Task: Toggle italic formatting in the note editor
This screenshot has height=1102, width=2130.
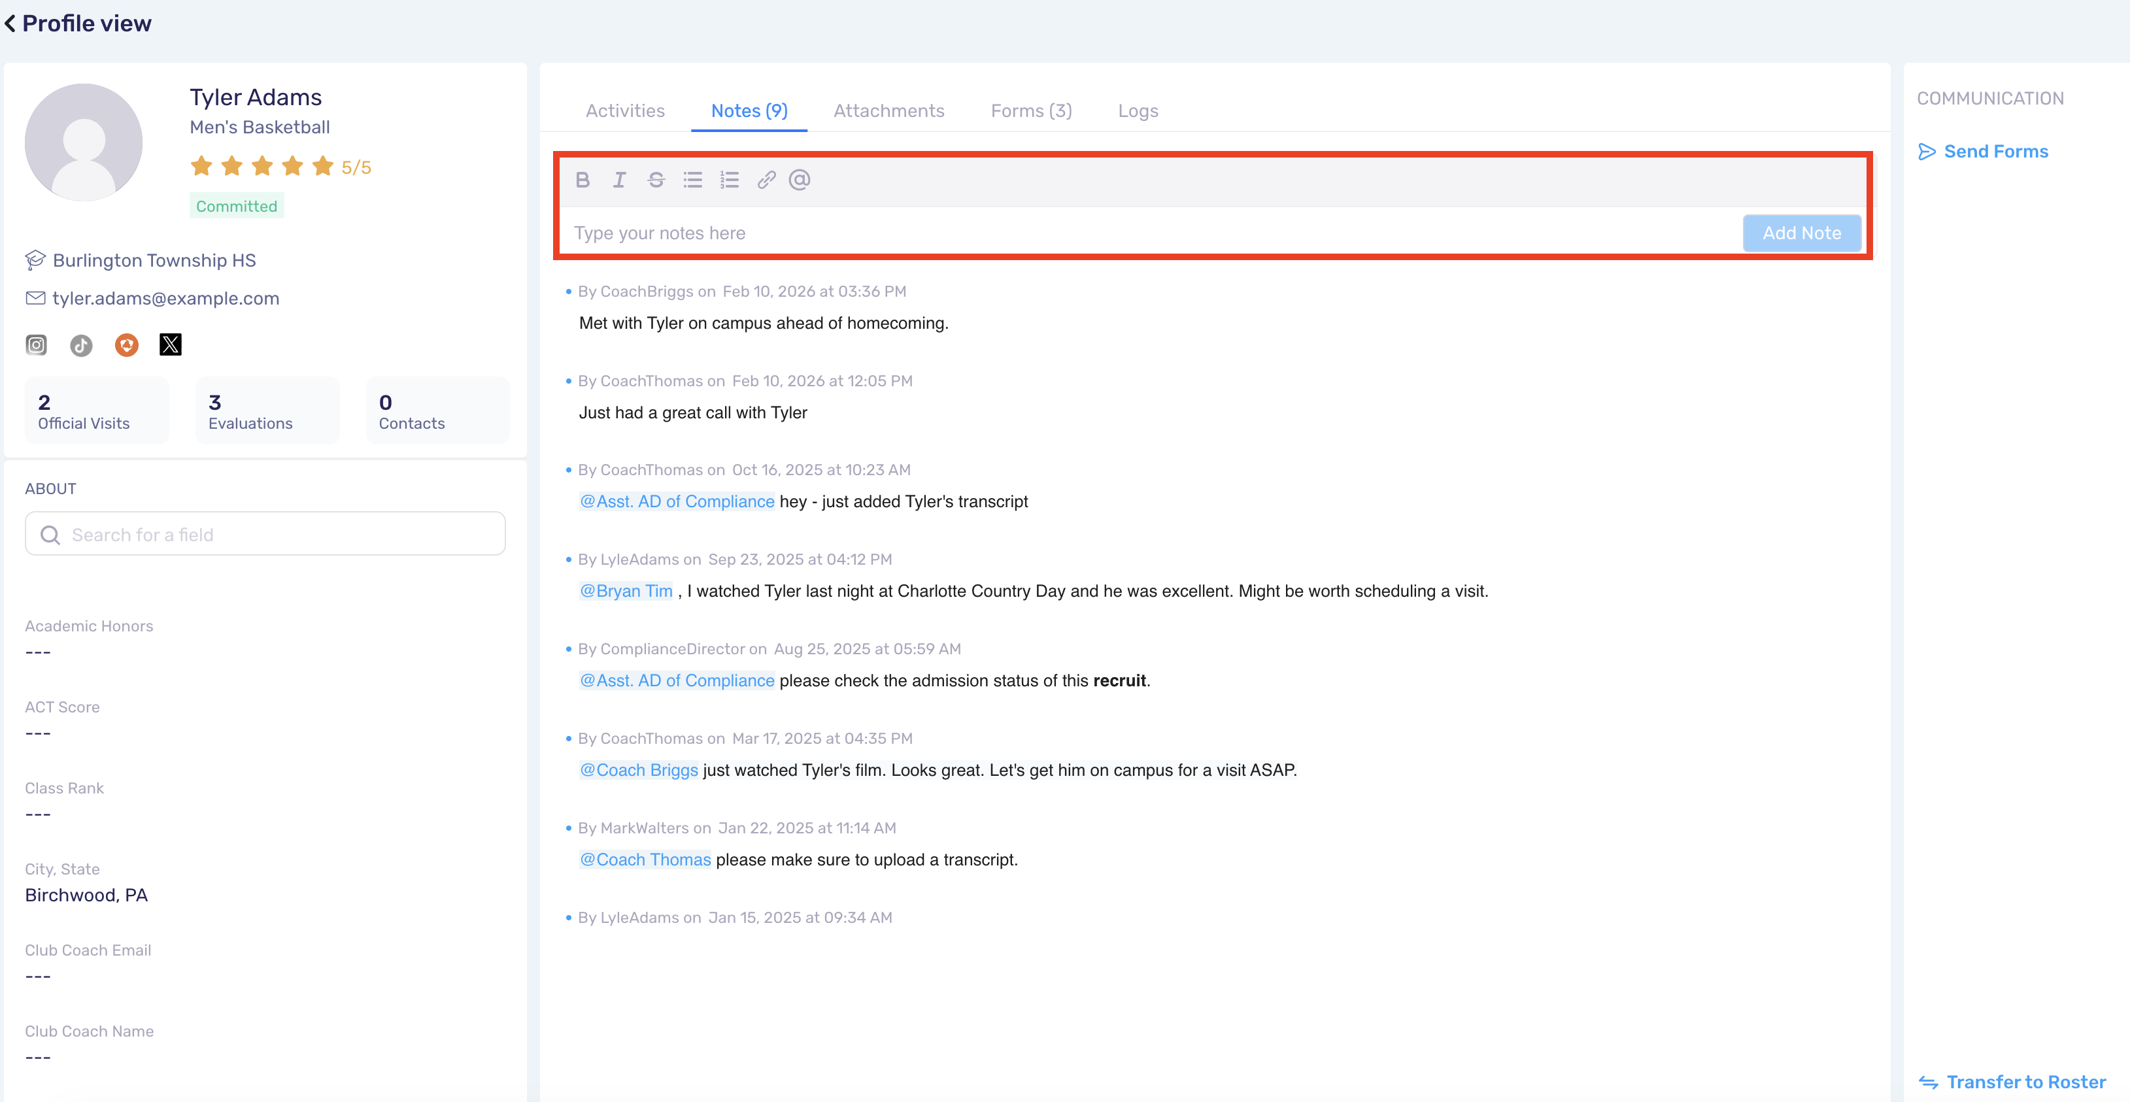Action: pyautogui.click(x=619, y=179)
